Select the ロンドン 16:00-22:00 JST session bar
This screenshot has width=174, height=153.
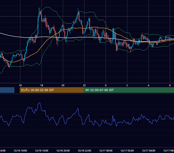tap(52, 90)
